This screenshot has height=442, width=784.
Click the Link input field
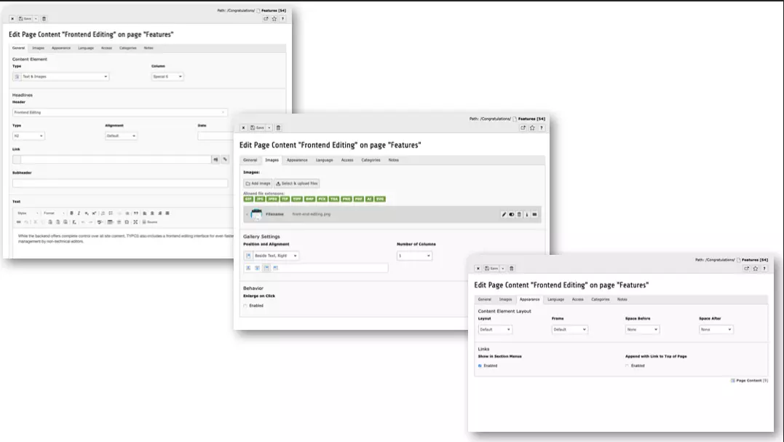(116, 159)
